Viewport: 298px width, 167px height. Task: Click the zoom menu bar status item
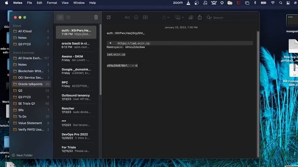178,3
